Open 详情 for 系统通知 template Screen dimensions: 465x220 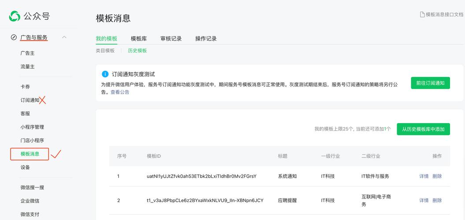424,176
